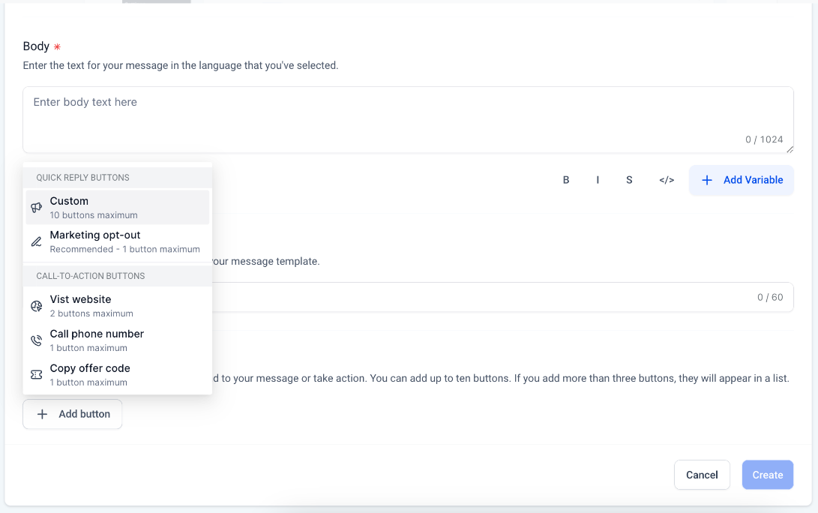Apply strikethrough formatting with S
The image size is (818, 513).
coord(629,180)
